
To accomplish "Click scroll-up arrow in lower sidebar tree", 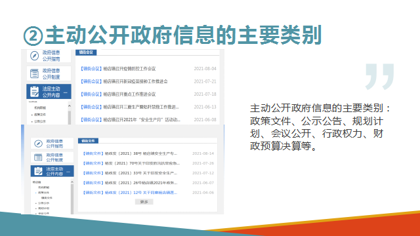I will (72, 182).
